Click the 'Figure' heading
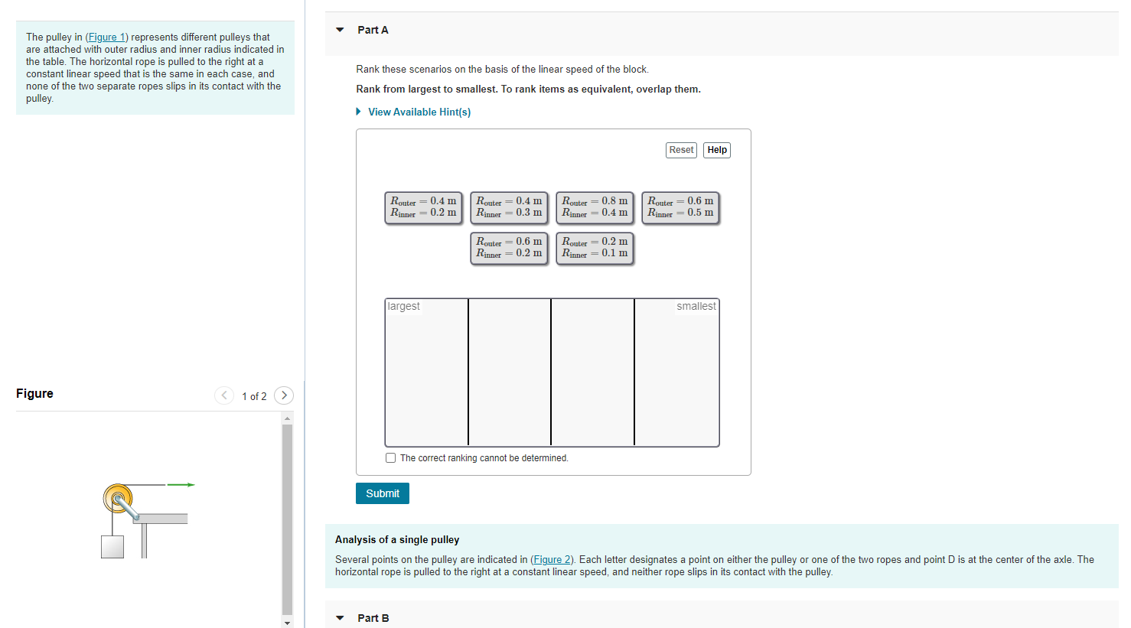Image resolution: width=1131 pixels, height=628 pixels. tap(34, 393)
